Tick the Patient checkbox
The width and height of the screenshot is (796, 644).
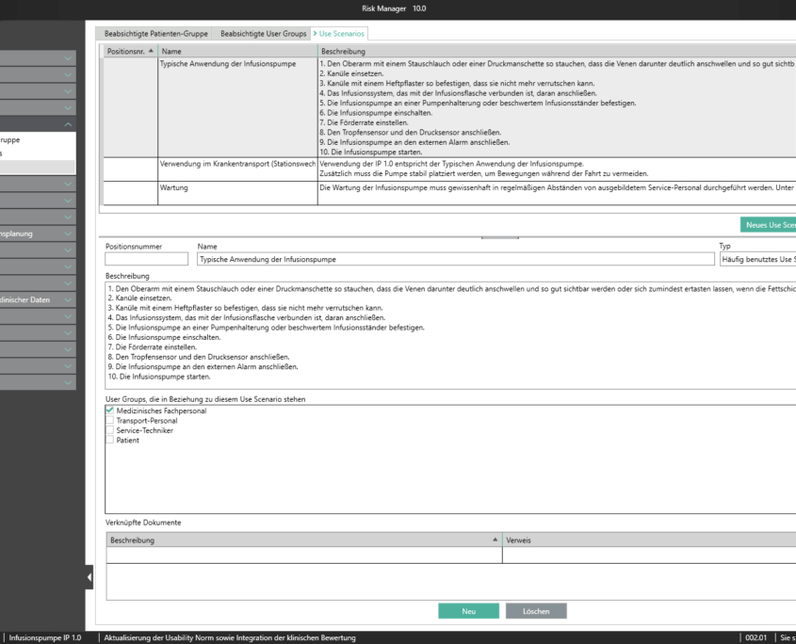[x=110, y=440]
